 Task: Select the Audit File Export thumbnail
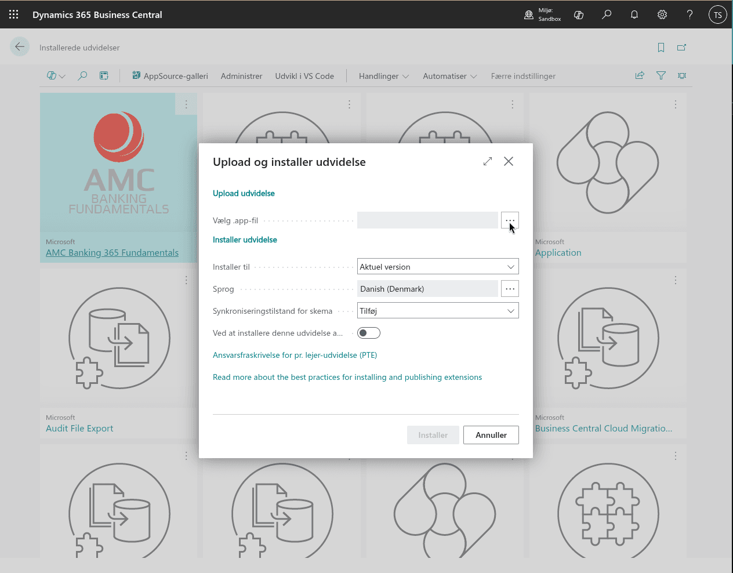118,339
